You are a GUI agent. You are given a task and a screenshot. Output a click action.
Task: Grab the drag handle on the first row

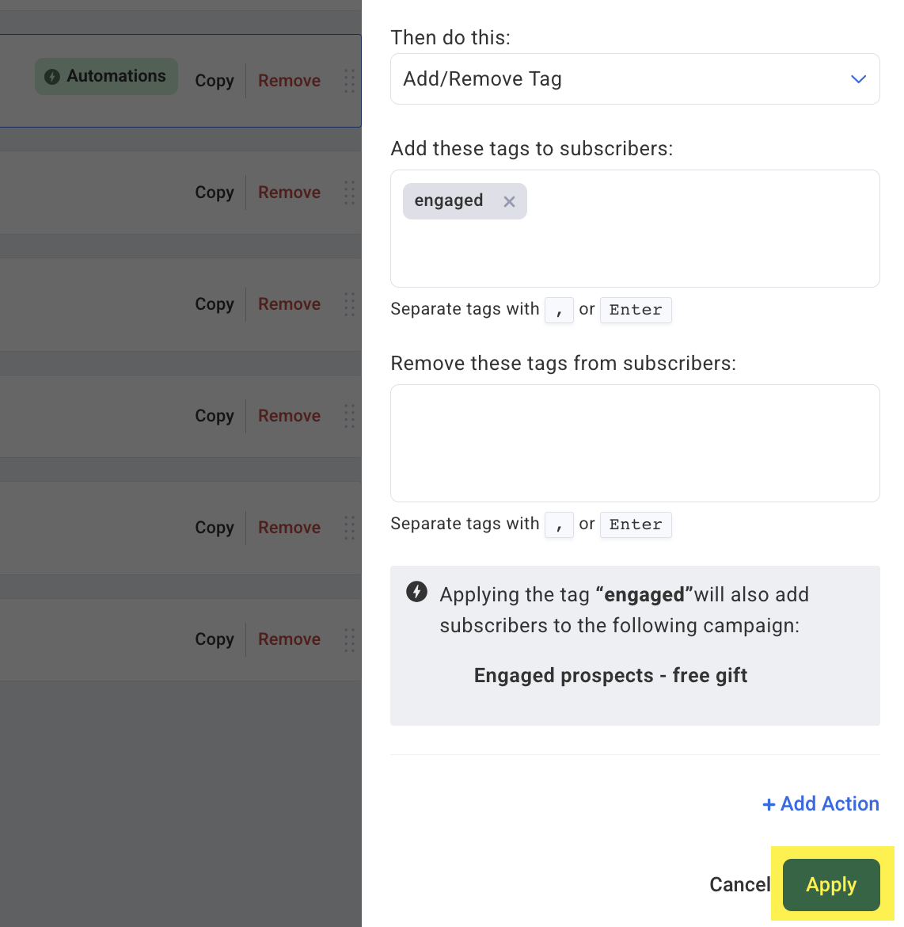pyautogui.click(x=349, y=80)
